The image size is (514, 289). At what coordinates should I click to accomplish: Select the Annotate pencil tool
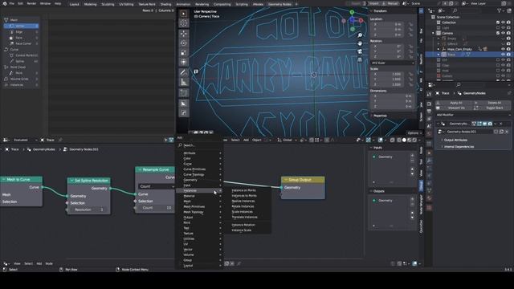pos(184,72)
